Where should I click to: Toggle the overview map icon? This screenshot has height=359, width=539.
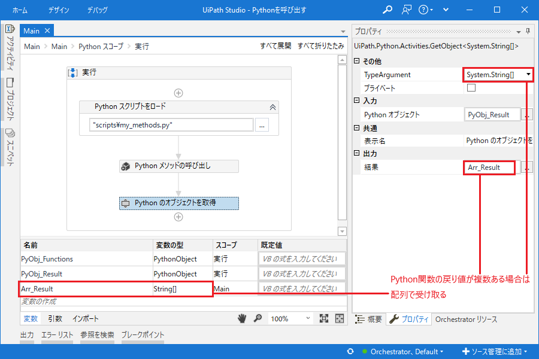coord(340,319)
